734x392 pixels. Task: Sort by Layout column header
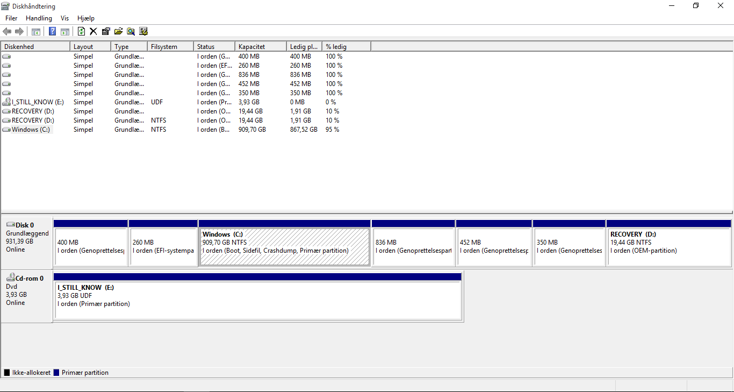pyautogui.click(x=90, y=47)
